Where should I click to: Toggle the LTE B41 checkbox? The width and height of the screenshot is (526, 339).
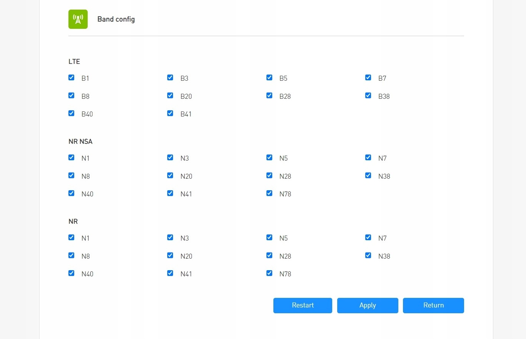point(170,113)
